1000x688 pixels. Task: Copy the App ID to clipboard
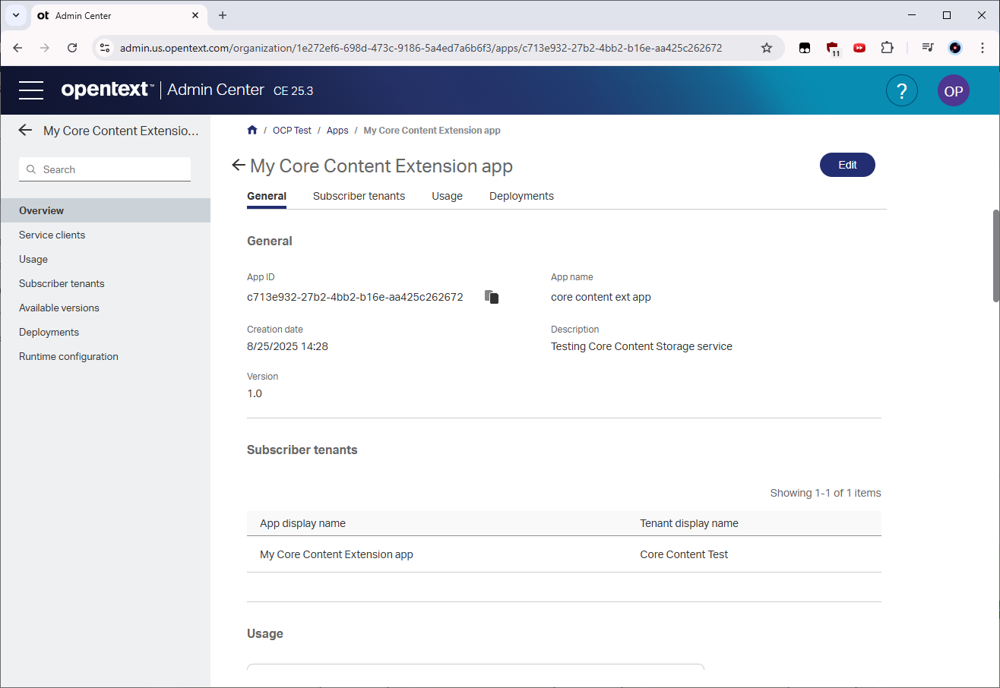492,297
